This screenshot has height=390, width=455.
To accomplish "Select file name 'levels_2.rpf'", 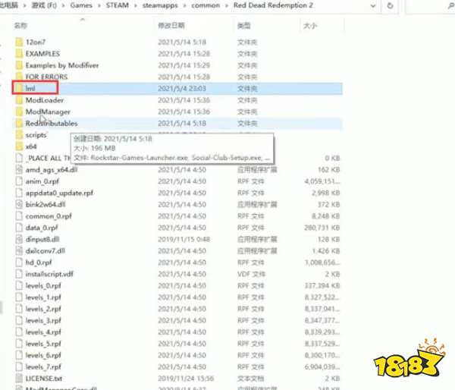I will (43, 309).
